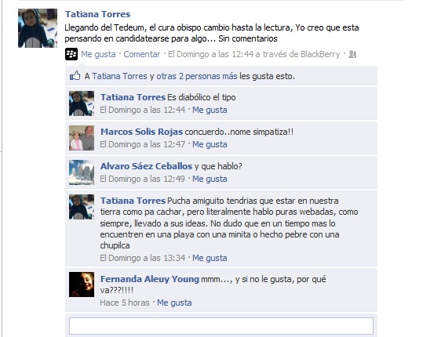Open the Tatiana Torres post author name
Image resolution: width=423 pixels, height=337 pixels.
tap(97, 14)
